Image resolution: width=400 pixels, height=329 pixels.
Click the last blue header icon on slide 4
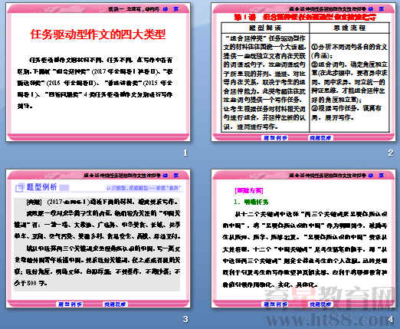(x=382, y=176)
